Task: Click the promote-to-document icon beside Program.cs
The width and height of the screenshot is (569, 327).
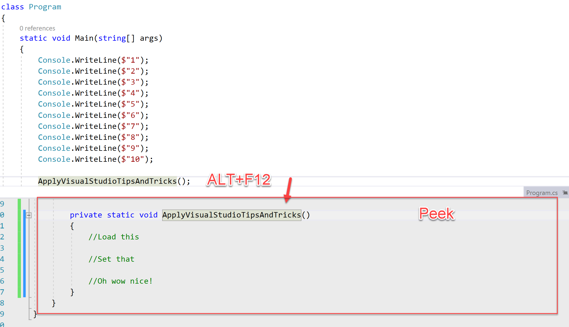Action: pyautogui.click(x=565, y=193)
